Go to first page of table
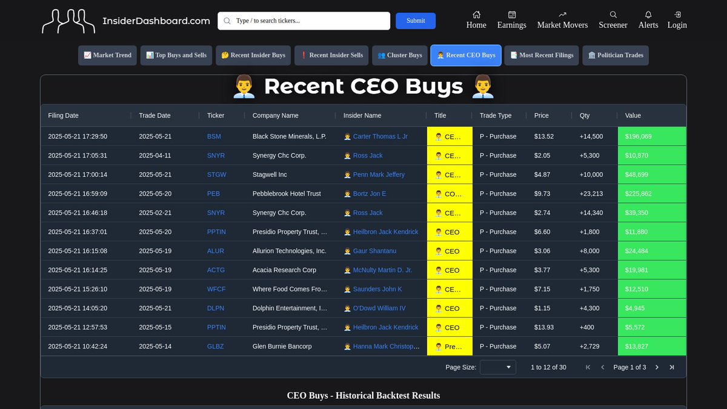 (588, 367)
